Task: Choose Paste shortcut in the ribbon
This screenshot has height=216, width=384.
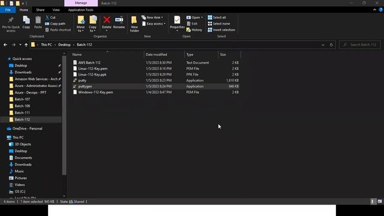Action: [58, 30]
